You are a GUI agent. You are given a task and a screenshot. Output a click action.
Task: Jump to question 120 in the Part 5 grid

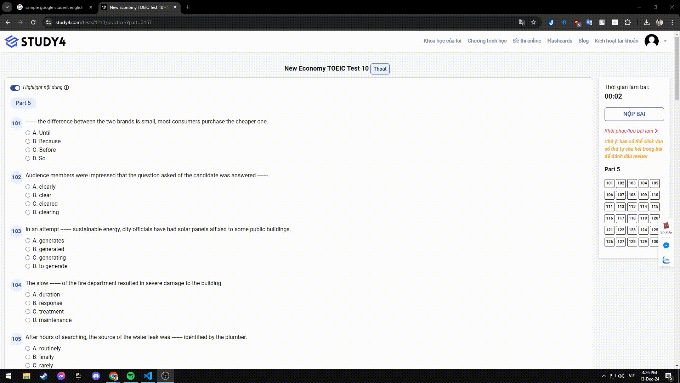(x=655, y=218)
